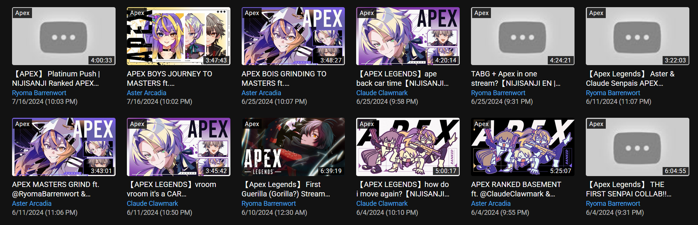Open Aster Arcadia channel under APEX MASTERS GRIND
This screenshot has width=698, height=225.
[32, 203]
